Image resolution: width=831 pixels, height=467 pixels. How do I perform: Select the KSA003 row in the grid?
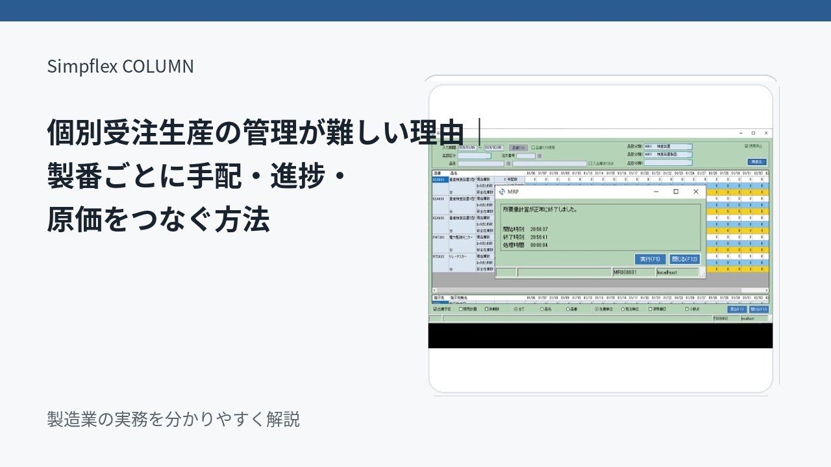click(440, 180)
